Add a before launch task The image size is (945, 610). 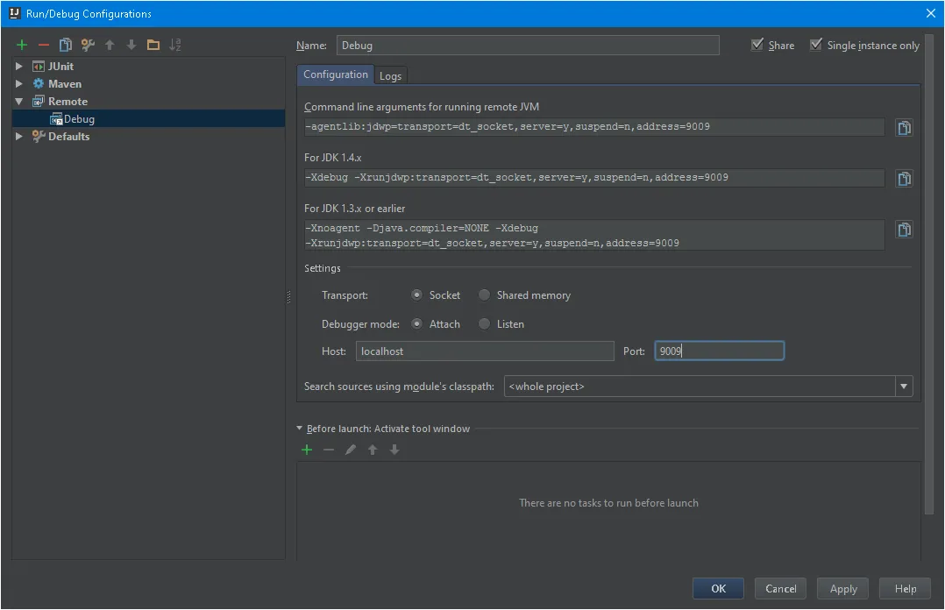pos(307,450)
